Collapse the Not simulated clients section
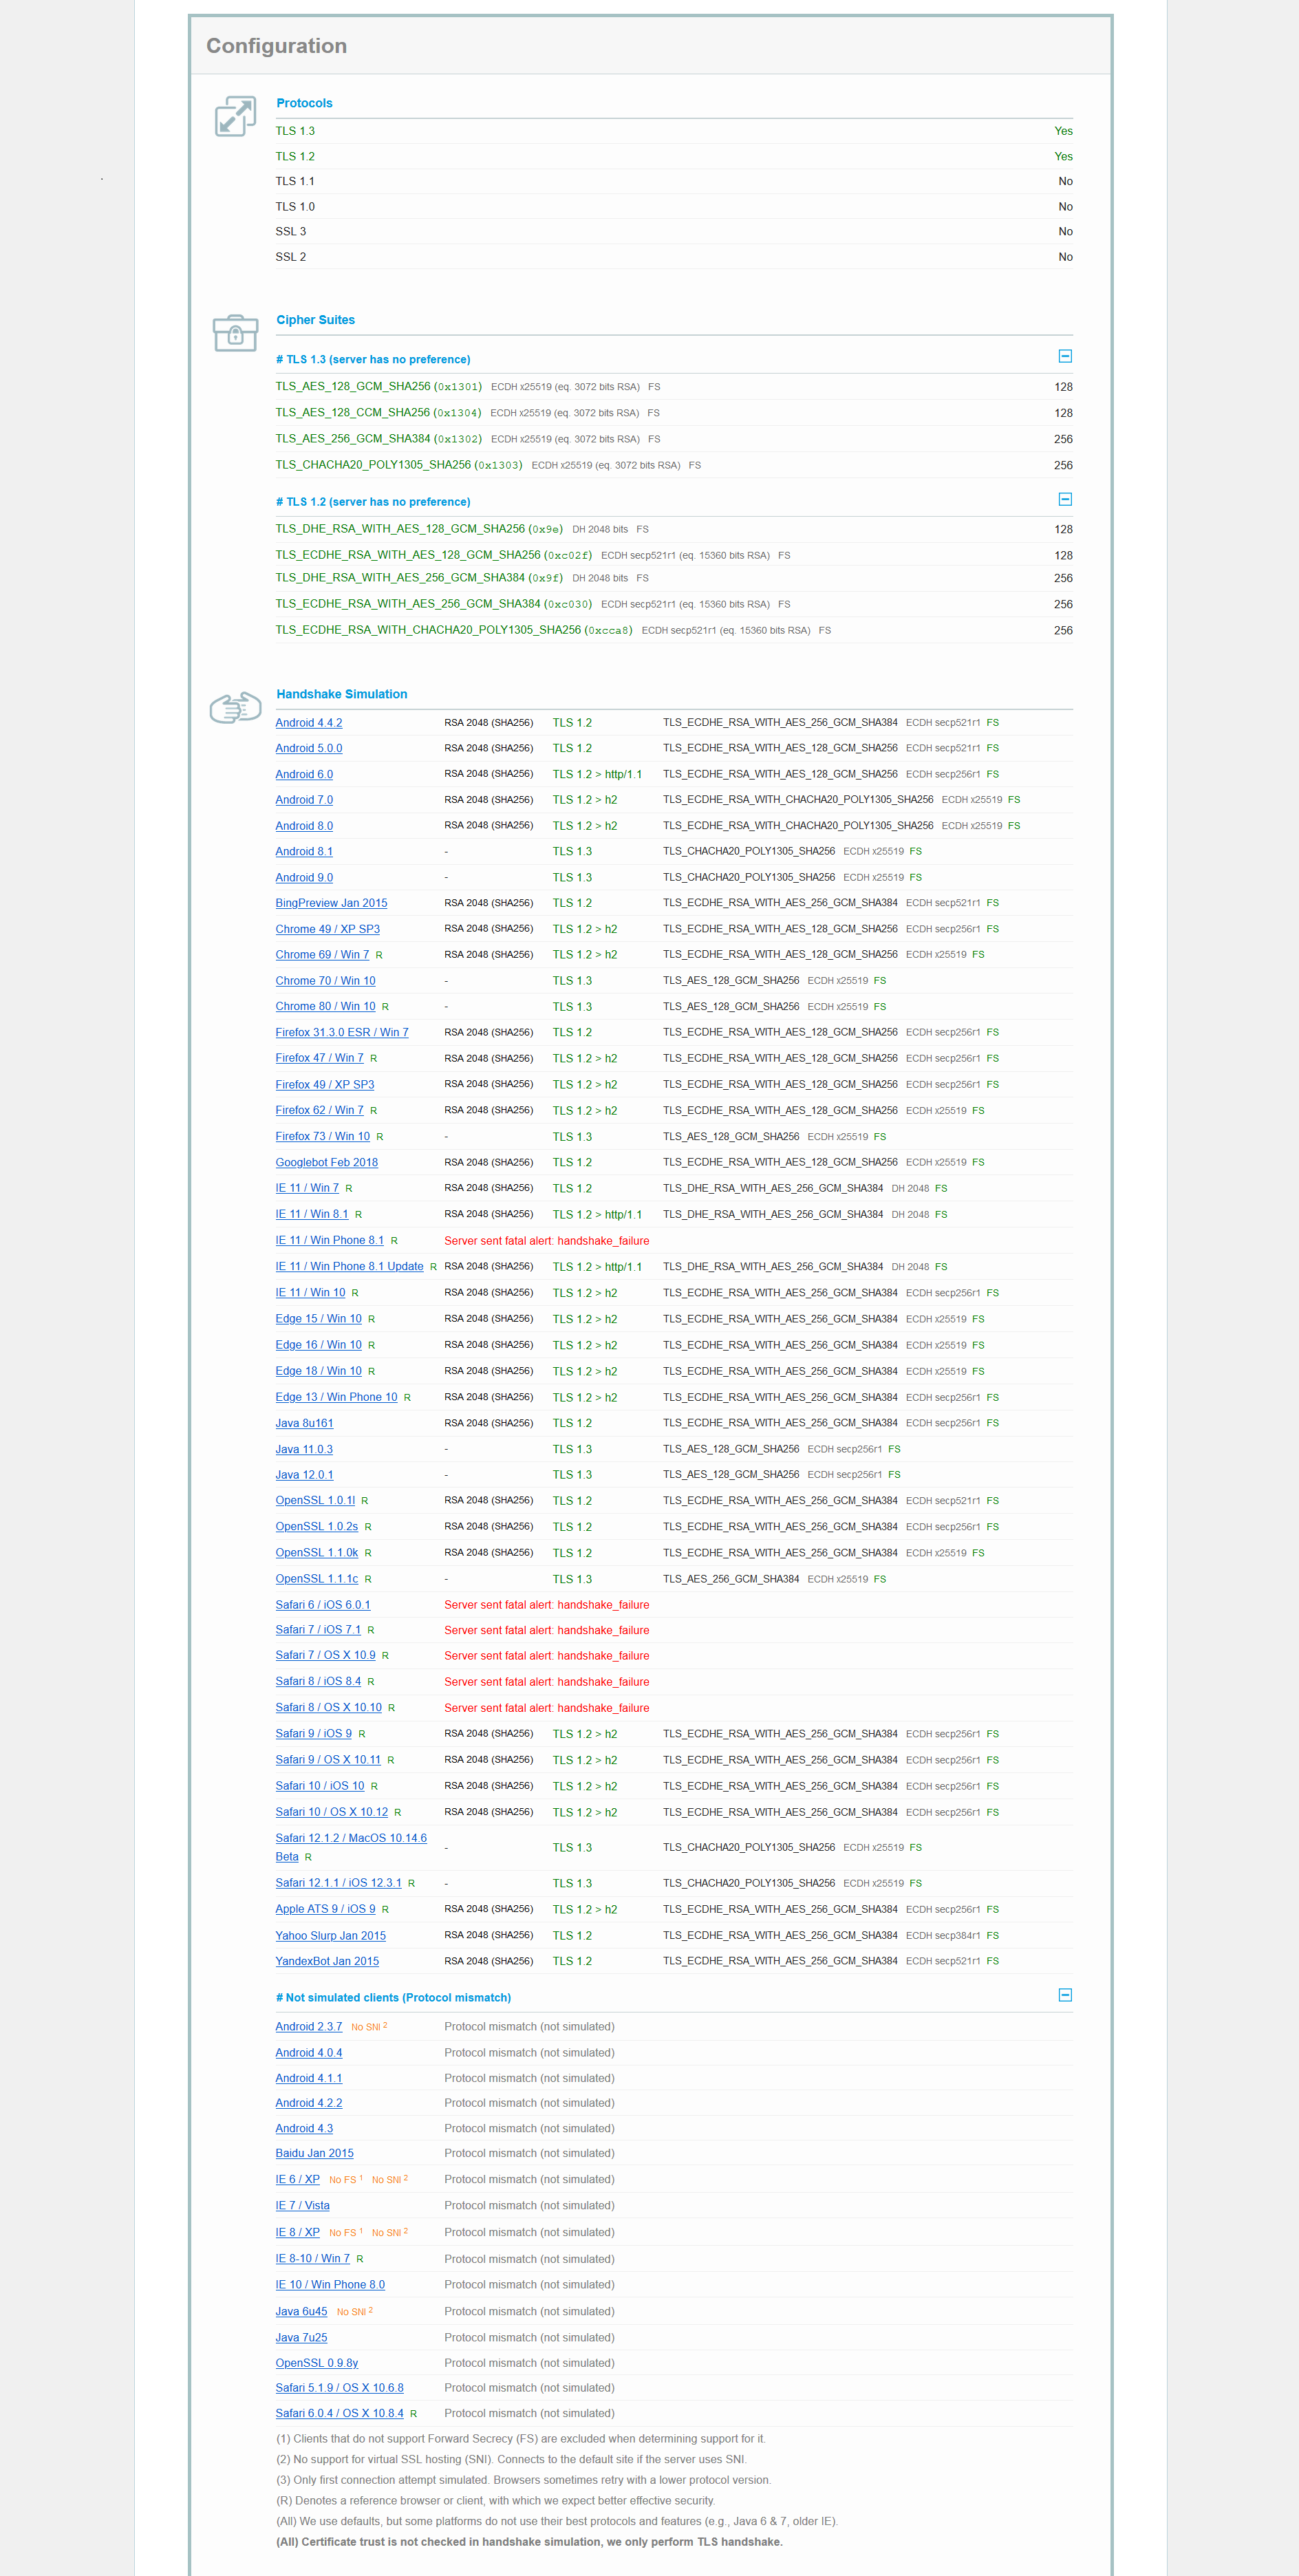 1064,1995
